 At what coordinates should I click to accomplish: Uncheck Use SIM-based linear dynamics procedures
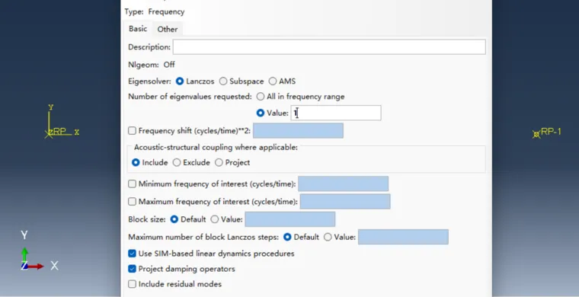tap(133, 254)
